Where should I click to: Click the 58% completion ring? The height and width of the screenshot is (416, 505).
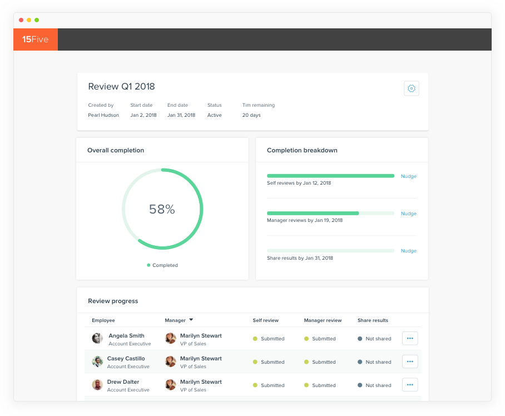(x=162, y=209)
